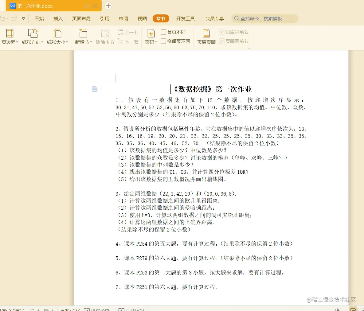Click the 页码 page number icon
Screen dimensions: 364x311
pyautogui.click(x=151, y=33)
